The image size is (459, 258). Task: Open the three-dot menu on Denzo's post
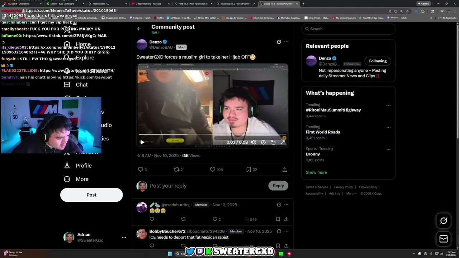[x=286, y=42]
